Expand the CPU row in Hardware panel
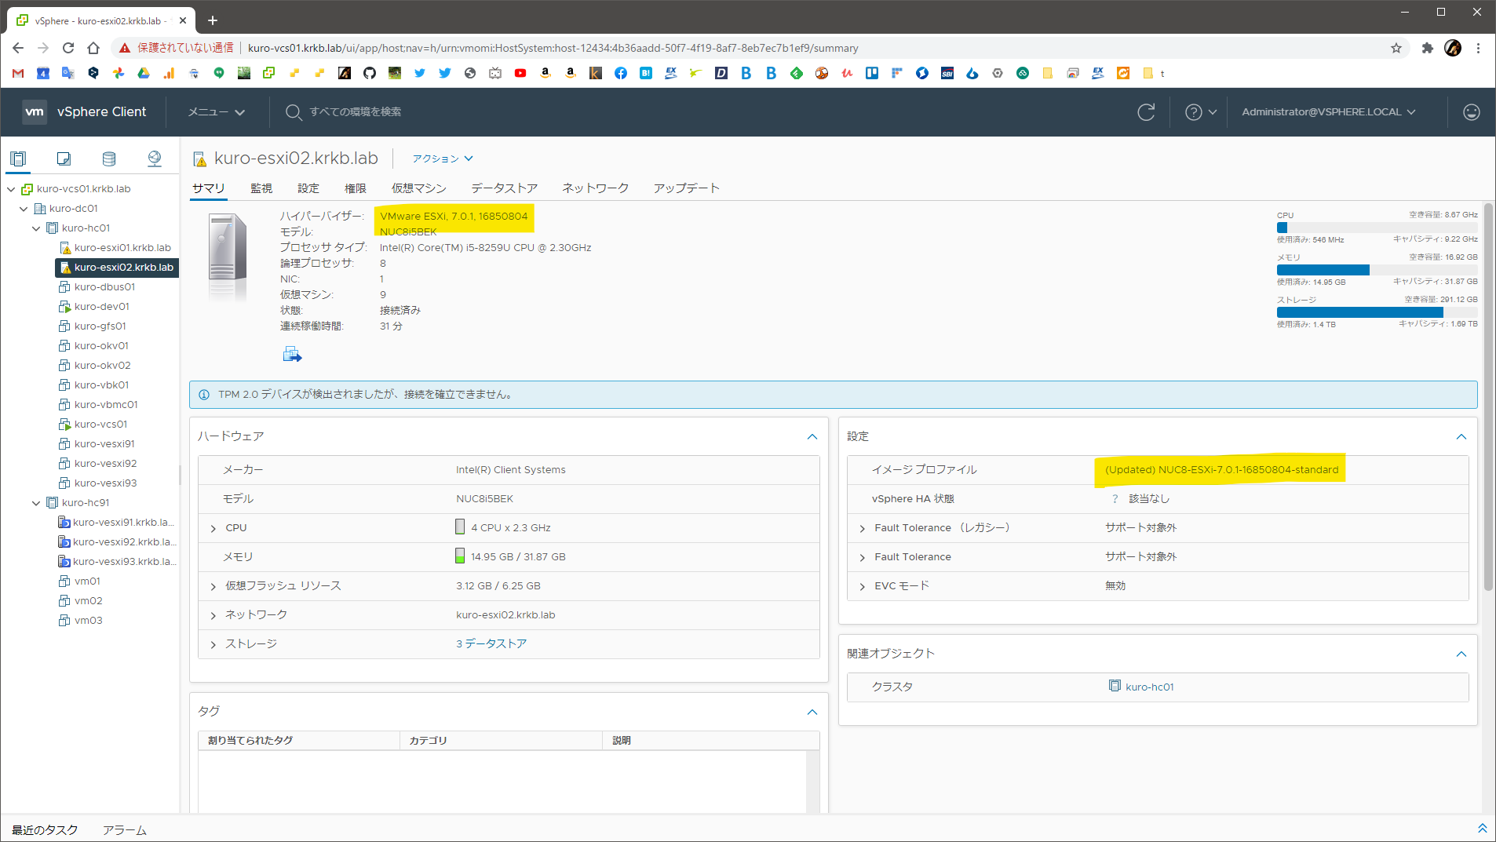The image size is (1496, 842). [213, 527]
